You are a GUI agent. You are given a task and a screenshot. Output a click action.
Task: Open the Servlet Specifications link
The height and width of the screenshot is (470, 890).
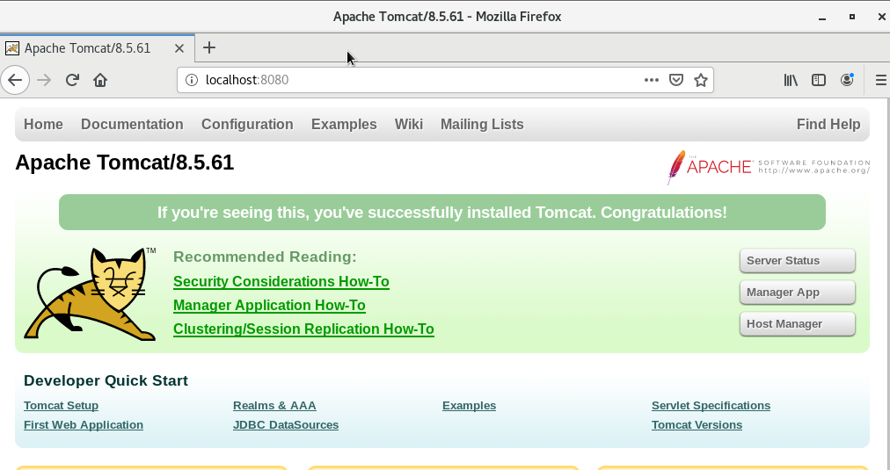[x=711, y=405]
